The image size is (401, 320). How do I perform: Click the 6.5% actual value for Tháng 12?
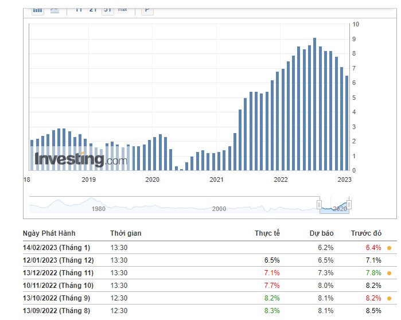click(x=272, y=260)
